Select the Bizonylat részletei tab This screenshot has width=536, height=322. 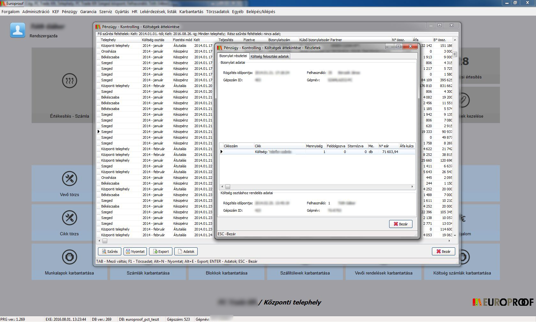[x=233, y=56]
